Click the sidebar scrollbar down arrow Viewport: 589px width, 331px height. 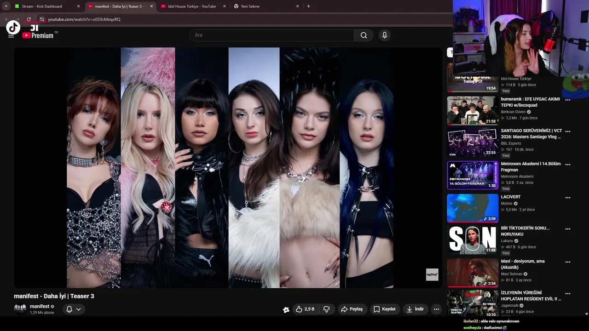coord(586,314)
